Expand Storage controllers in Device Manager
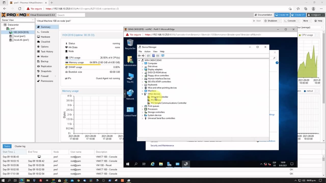Image resolution: width=326 pixels, height=183 pixels. (x=142, y=112)
